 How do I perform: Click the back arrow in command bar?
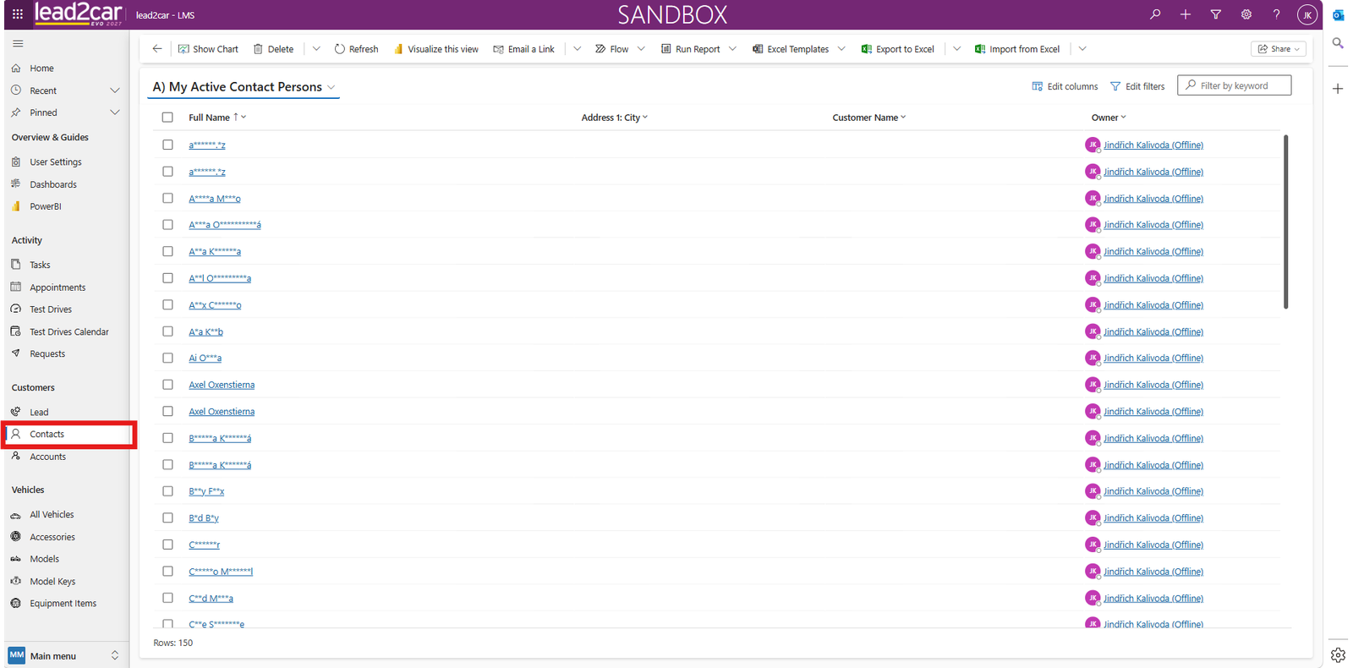click(x=157, y=49)
